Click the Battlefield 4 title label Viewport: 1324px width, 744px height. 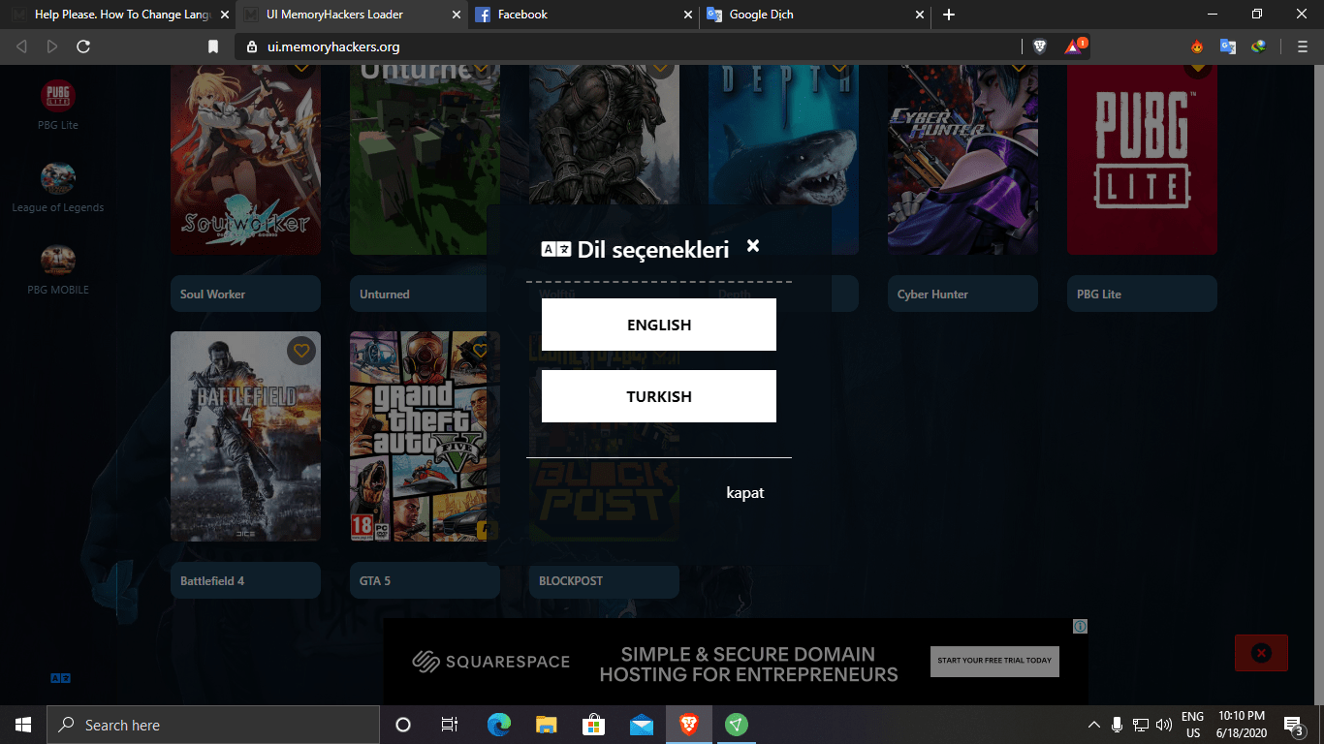tap(245, 580)
